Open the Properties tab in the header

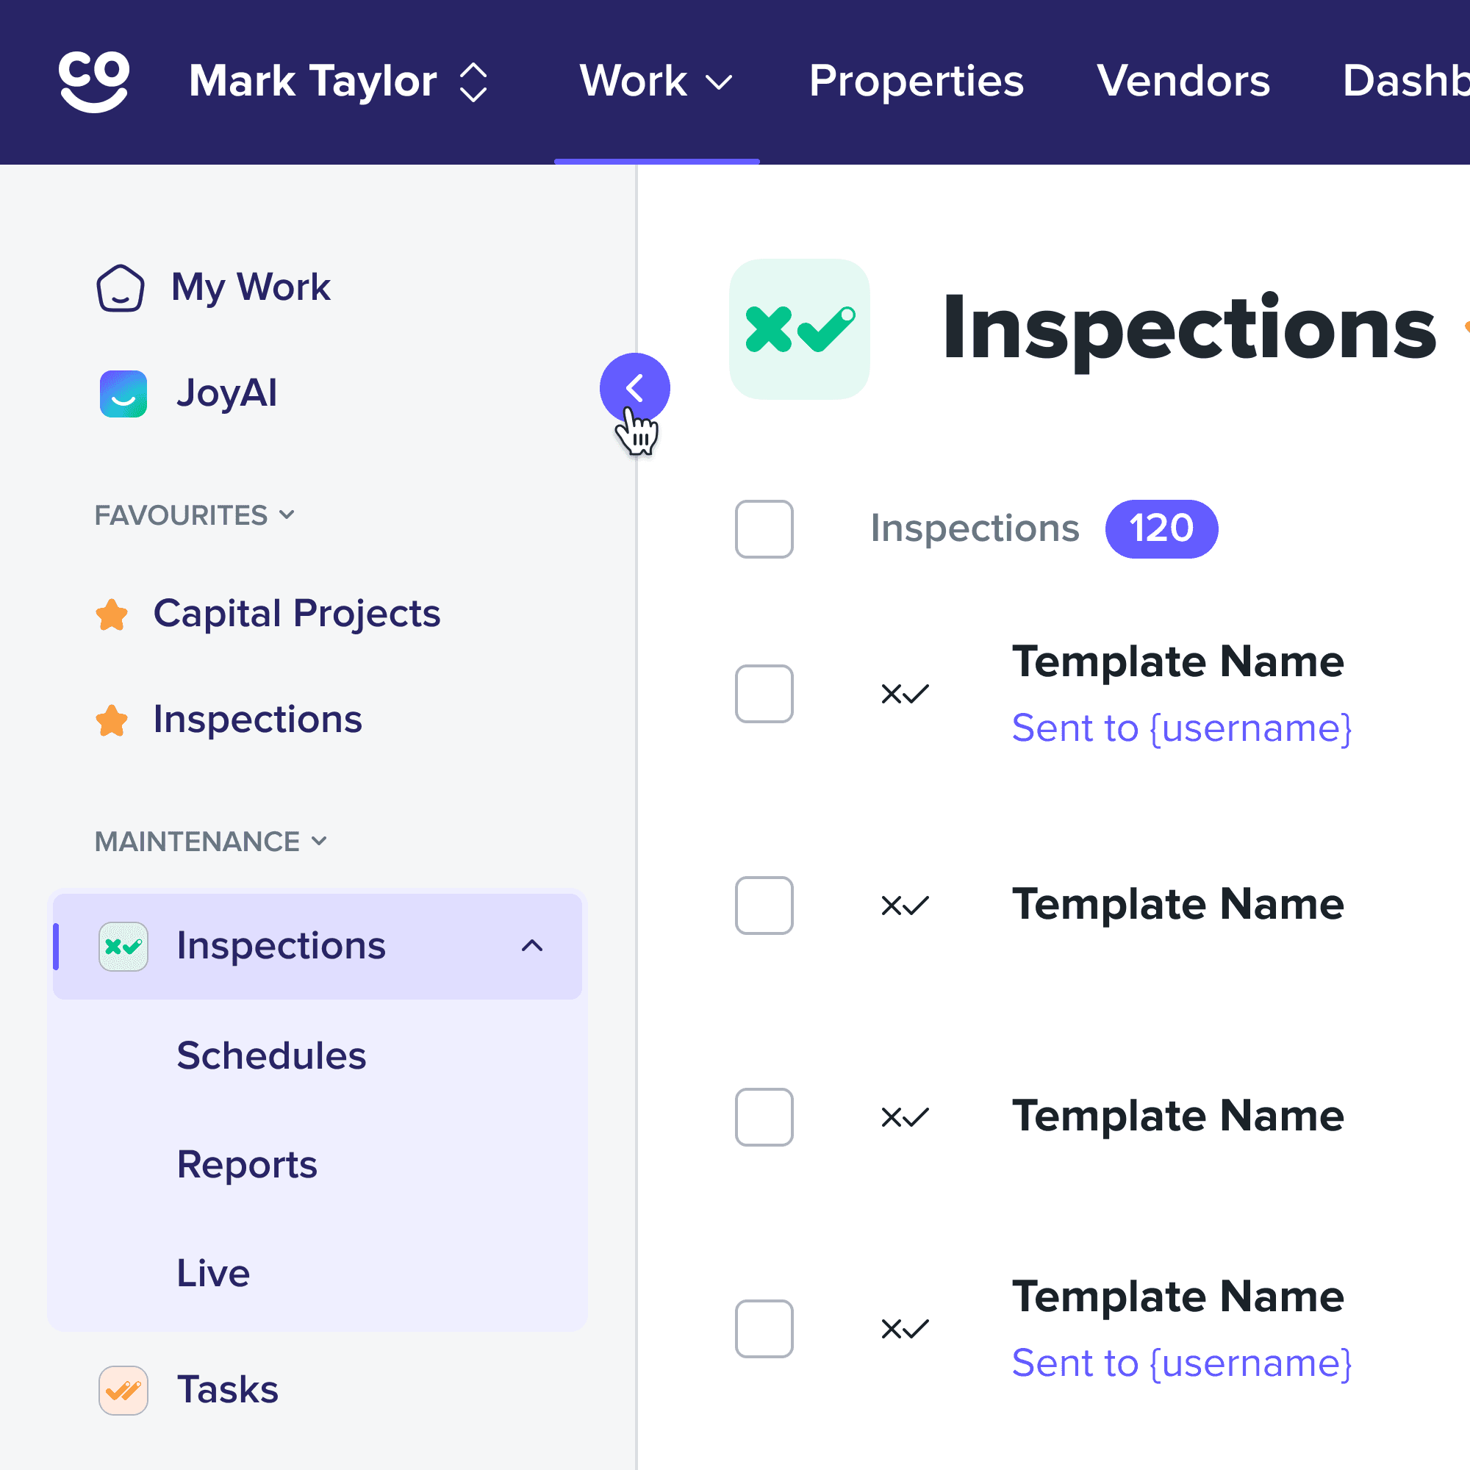pos(916,82)
